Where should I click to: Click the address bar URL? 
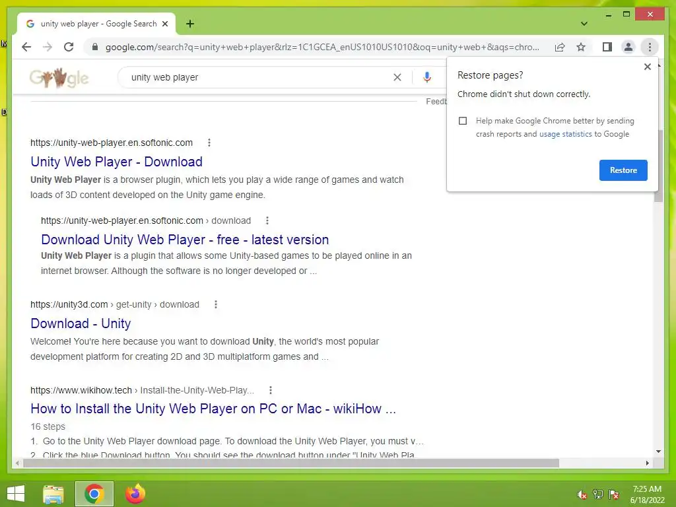coord(322,47)
